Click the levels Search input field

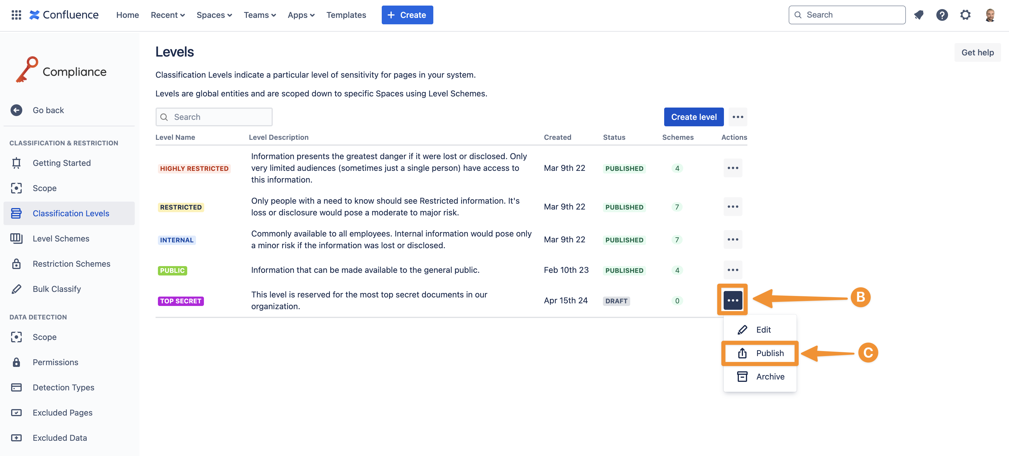click(x=214, y=117)
